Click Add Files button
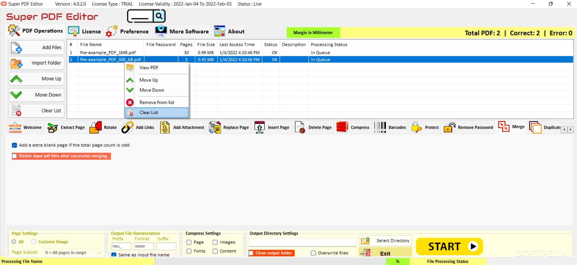 pos(37,47)
